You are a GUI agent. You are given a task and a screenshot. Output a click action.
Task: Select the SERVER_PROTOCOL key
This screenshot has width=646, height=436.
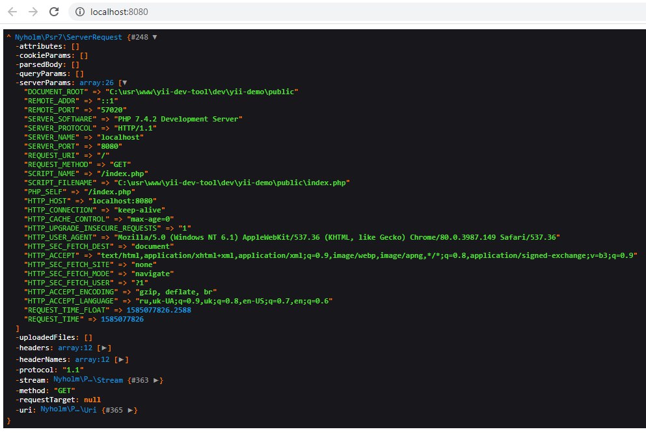click(60, 128)
